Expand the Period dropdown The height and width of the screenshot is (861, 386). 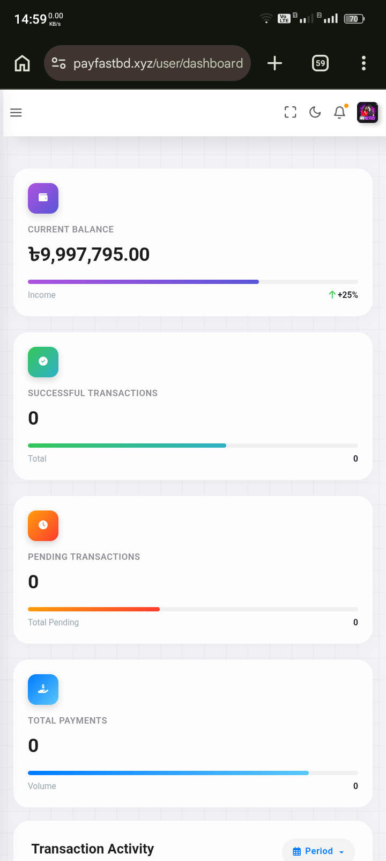pos(318,851)
